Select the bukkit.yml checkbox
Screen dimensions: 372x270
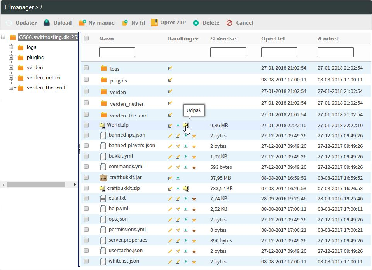click(86, 156)
